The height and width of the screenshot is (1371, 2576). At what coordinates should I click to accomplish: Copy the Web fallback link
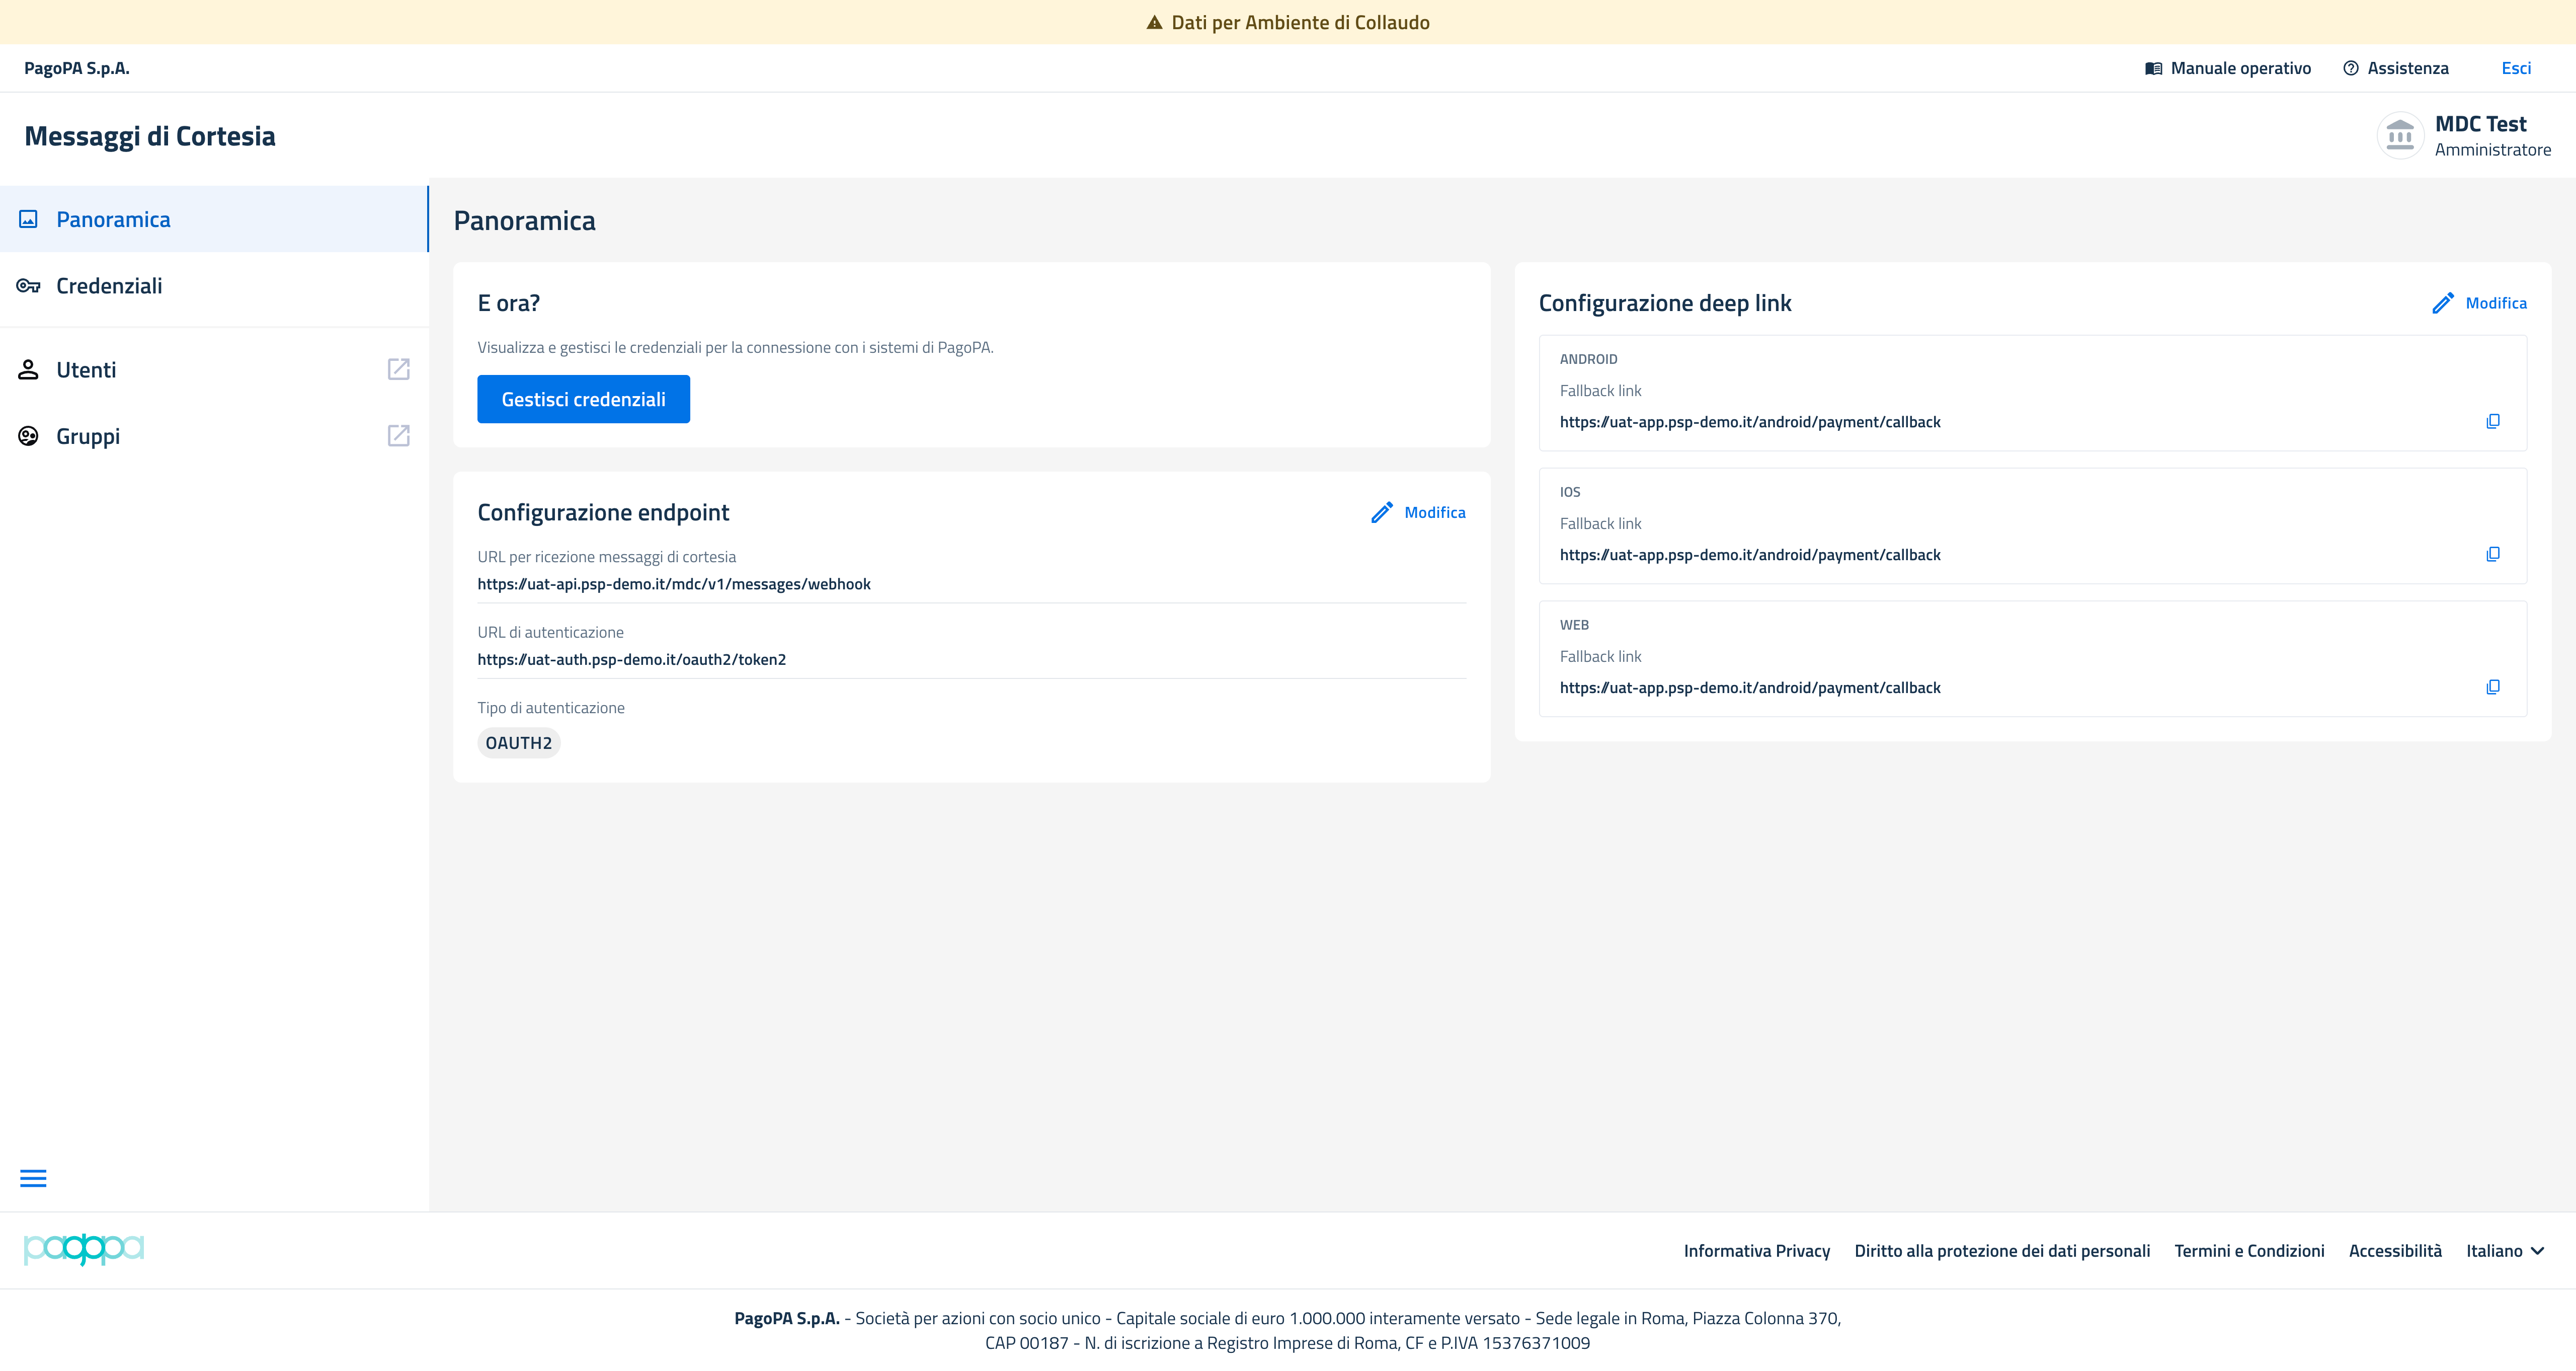pyautogui.click(x=2493, y=687)
